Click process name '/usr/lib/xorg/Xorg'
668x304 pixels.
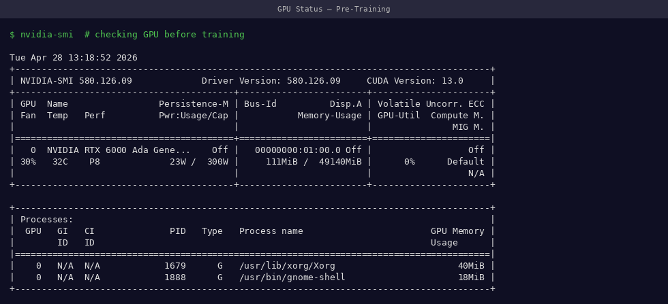[x=287, y=266]
